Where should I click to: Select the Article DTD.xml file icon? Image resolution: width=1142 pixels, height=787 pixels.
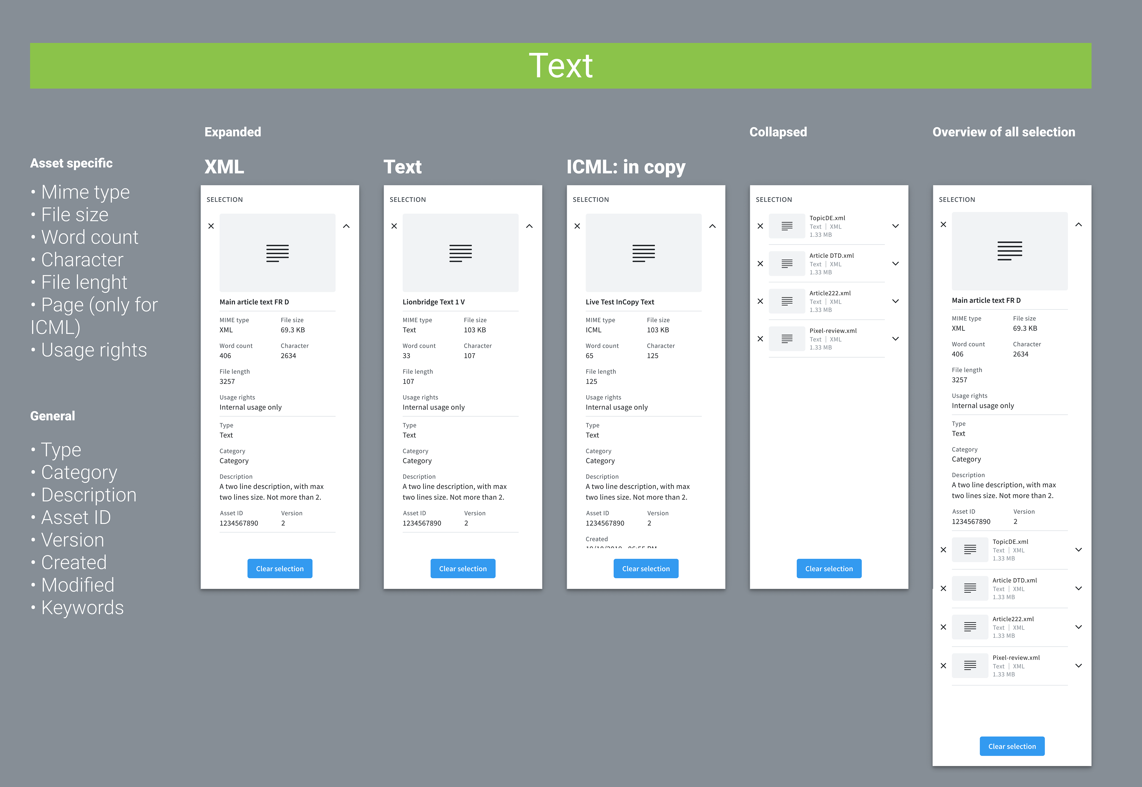[787, 263]
